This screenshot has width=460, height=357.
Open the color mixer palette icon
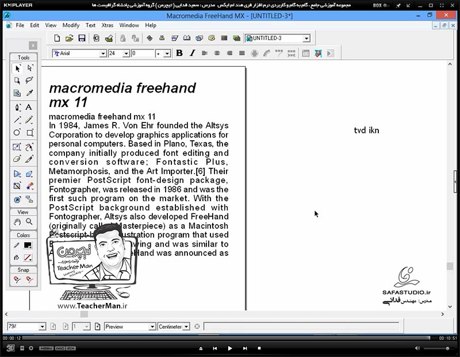click(212, 38)
